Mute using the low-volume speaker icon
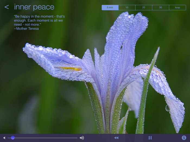This screenshot has height=142, width=190. (4, 138)
